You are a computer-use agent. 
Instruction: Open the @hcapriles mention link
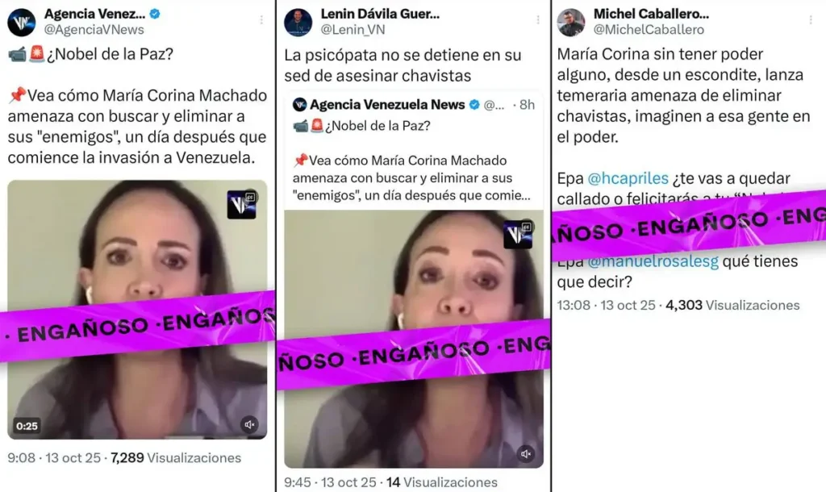coord(628,178)
